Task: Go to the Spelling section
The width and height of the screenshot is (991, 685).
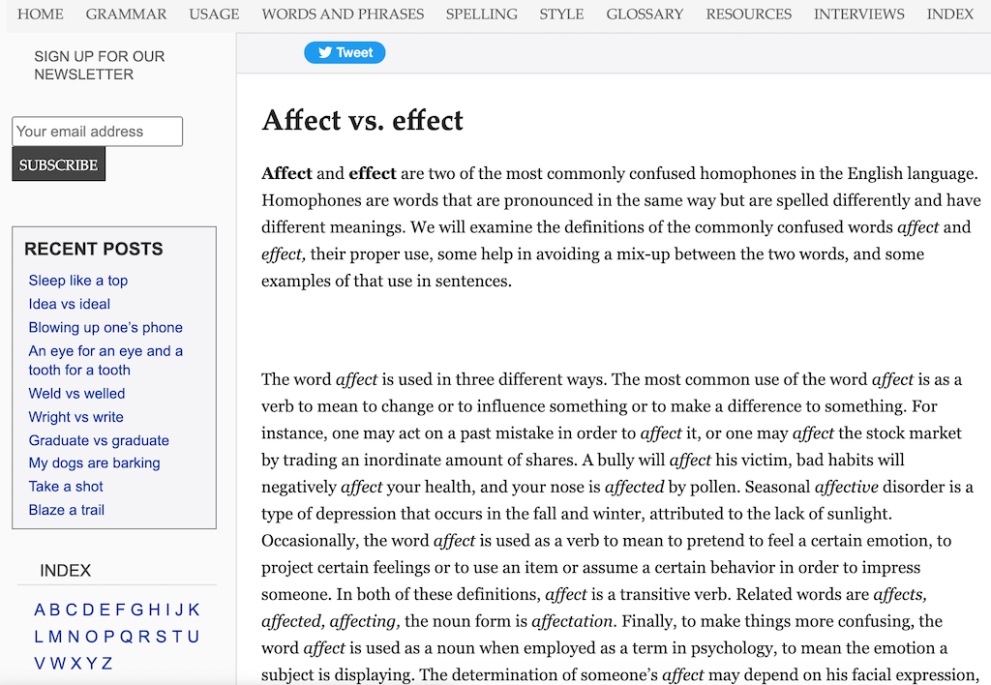Action: 481,15
